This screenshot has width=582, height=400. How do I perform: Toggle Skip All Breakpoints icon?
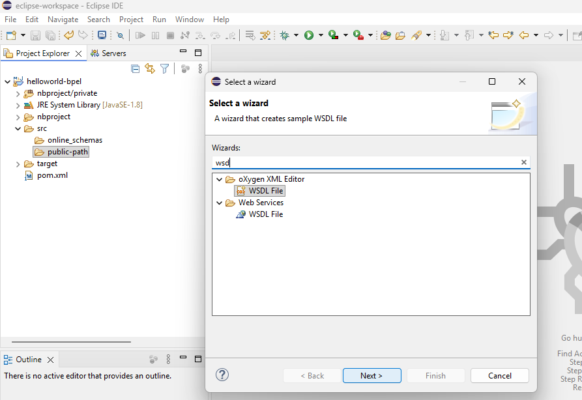pos(120,35)
